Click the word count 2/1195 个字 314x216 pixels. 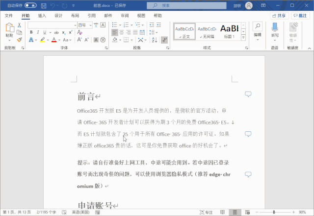pos(46,212)
